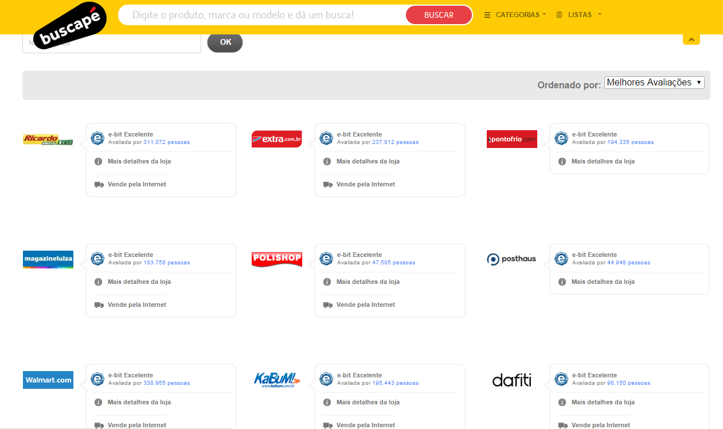The width and height of the screenshot is (723, 429).
Task: Expand the Listas menu
Action: tap(579, 15)
